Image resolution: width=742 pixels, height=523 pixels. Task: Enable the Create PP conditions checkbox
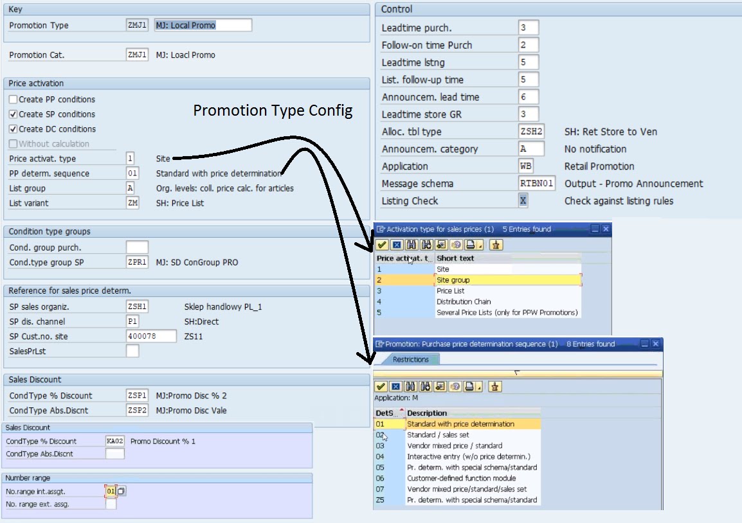14,99
